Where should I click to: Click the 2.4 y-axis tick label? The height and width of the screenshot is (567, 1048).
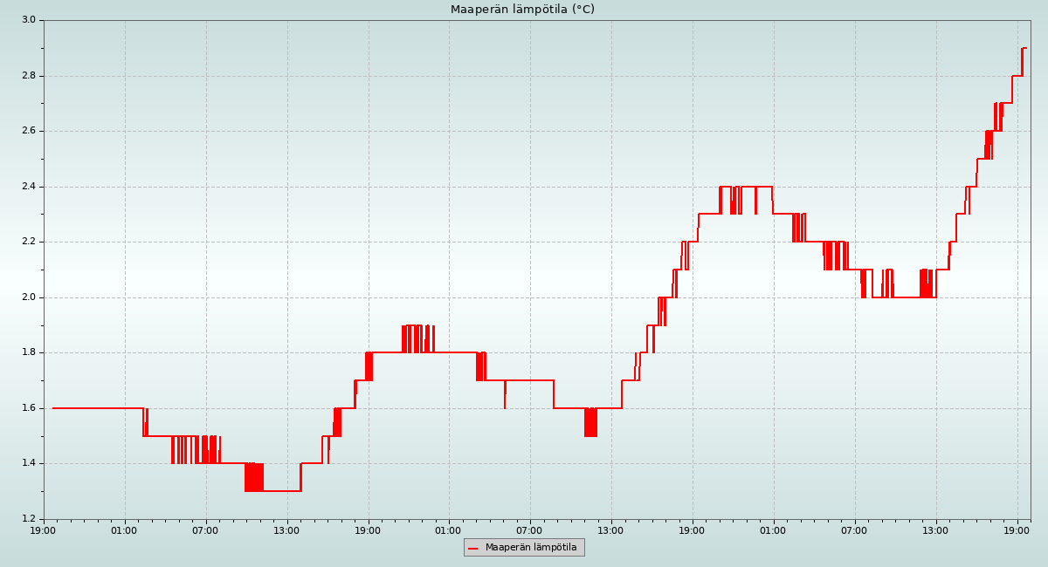pos(28,187)
